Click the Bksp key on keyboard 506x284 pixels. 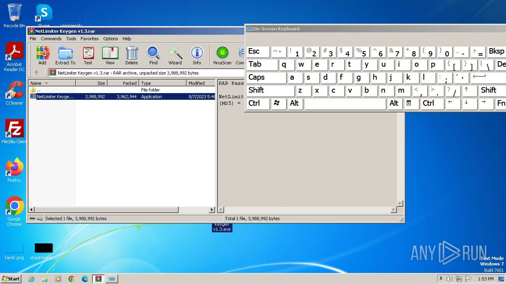pos(497,52)
